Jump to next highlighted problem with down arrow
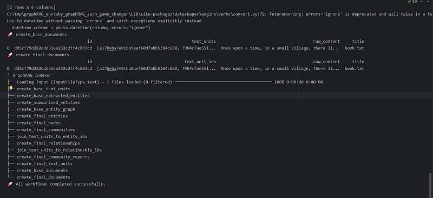The image size is (433, 198). coord(428,2)
